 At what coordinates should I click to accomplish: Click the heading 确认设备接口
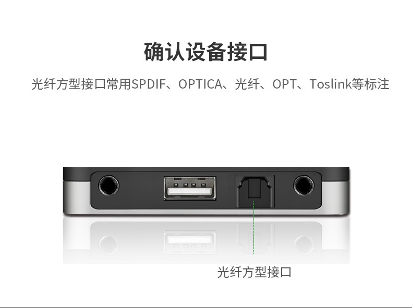tap(205, 52)
